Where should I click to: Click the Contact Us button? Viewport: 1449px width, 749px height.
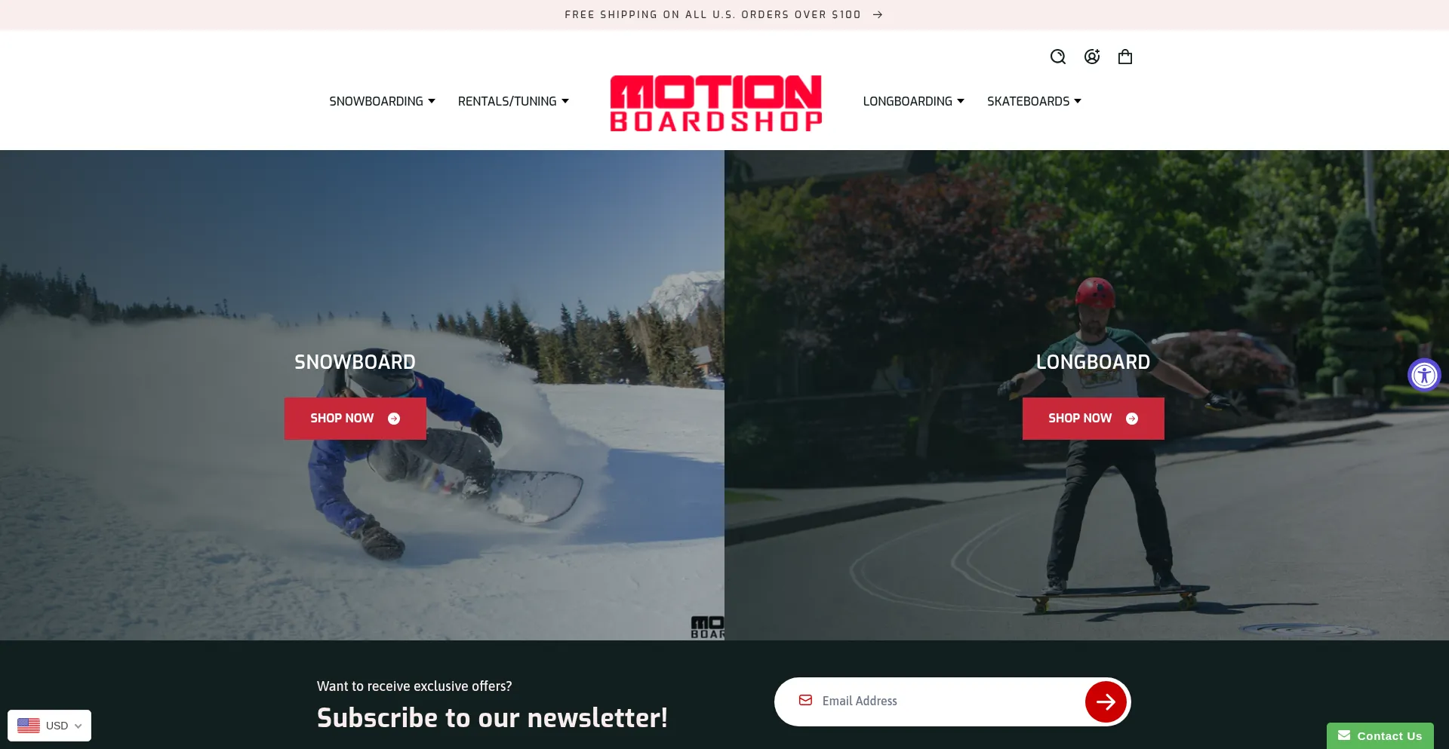[x=1380, y=735]
